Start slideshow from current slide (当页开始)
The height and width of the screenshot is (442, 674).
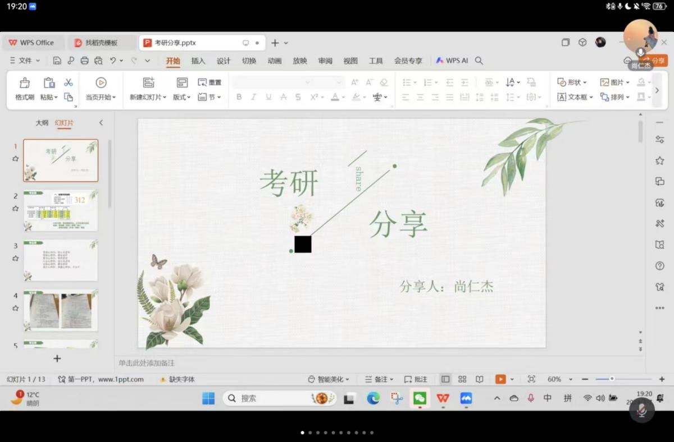(101, 89)
